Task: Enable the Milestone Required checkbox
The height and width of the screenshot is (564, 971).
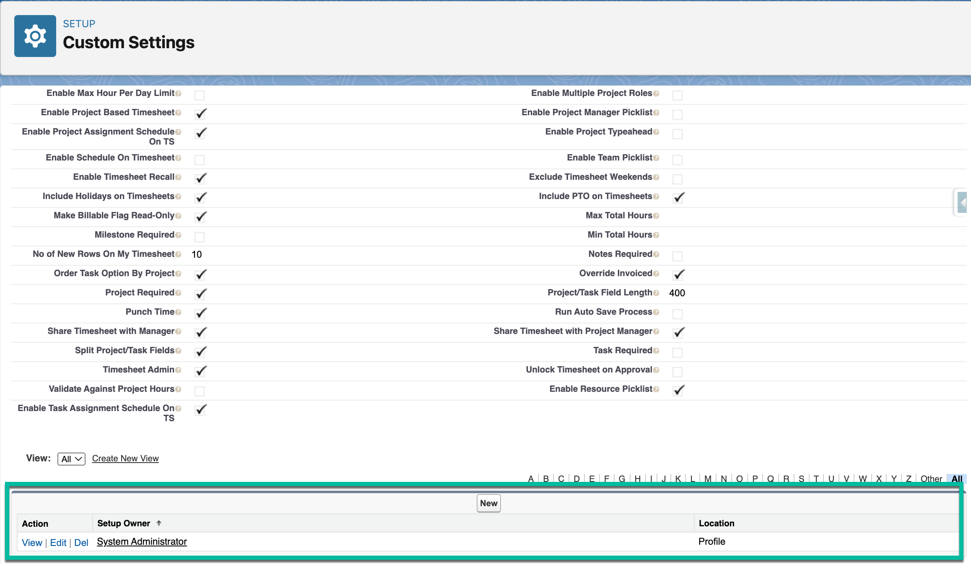Action: pos(200,237)
